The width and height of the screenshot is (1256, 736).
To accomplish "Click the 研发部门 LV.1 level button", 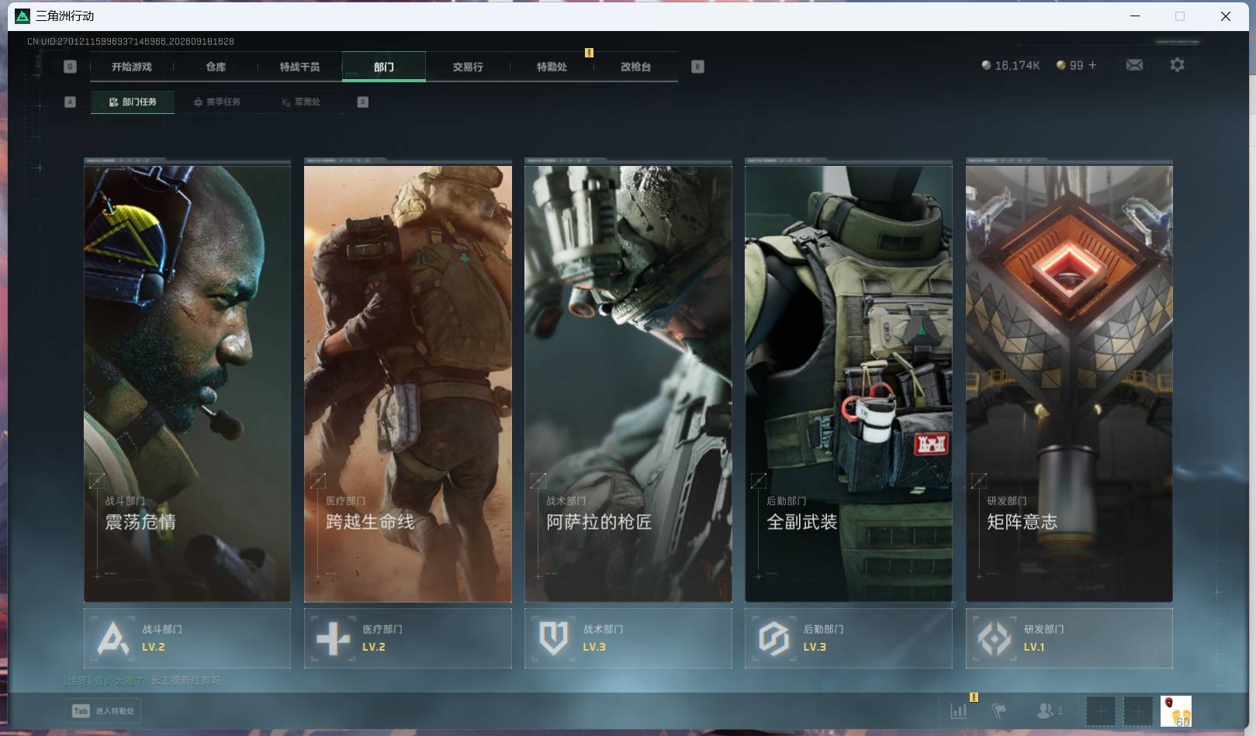I will point(1069,638).
